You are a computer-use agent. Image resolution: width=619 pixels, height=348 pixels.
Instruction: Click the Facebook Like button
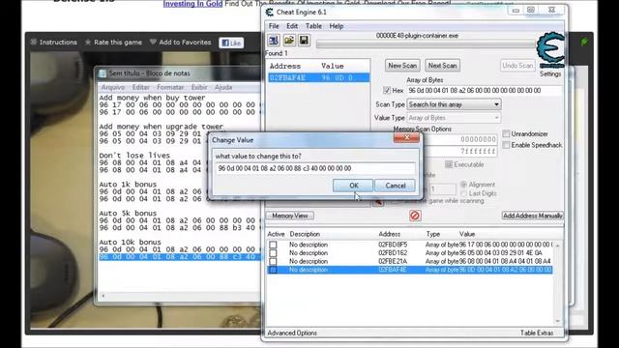pos(231,43)
